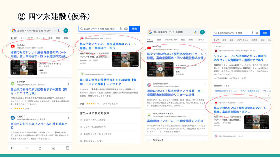The width and height of the screenshot is (280, 157).
Task: Open YouTube 格安で対応がいい title in Yahoo 南砺市 results
Action: tap(240, 110)
